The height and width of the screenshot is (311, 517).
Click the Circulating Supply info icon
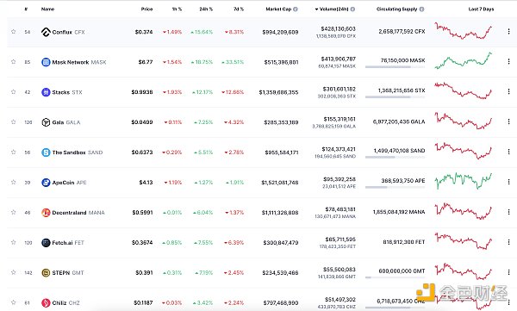421,9
